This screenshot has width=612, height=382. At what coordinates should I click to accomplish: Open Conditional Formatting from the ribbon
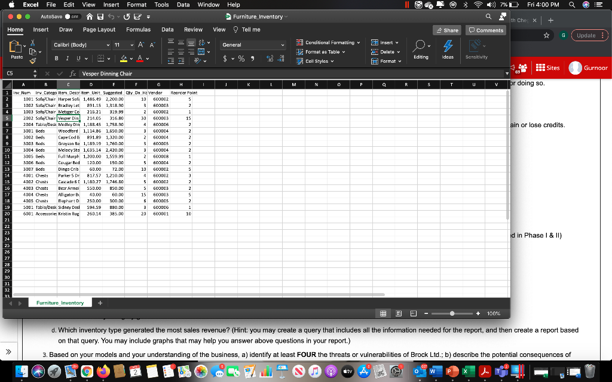[x=328, y=43]
